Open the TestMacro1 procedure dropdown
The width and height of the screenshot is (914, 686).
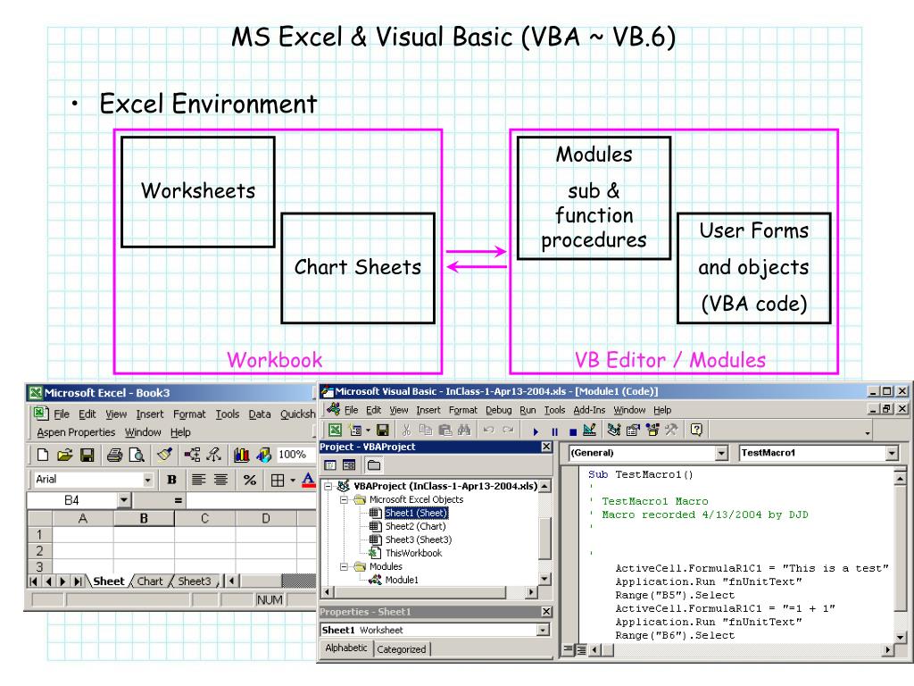pos(892,453)
